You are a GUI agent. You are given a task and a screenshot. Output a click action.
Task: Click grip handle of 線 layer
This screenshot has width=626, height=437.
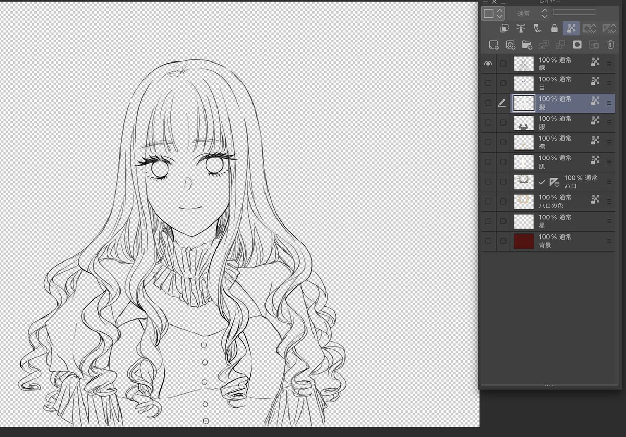click(609, 64)
